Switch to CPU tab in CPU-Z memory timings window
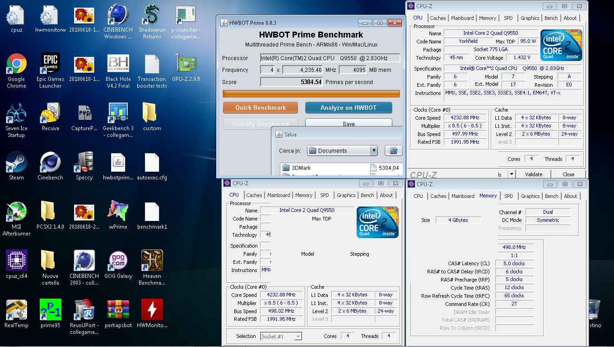Image resolution: width=614 pixels, height=347 pixels. (418, 196)
